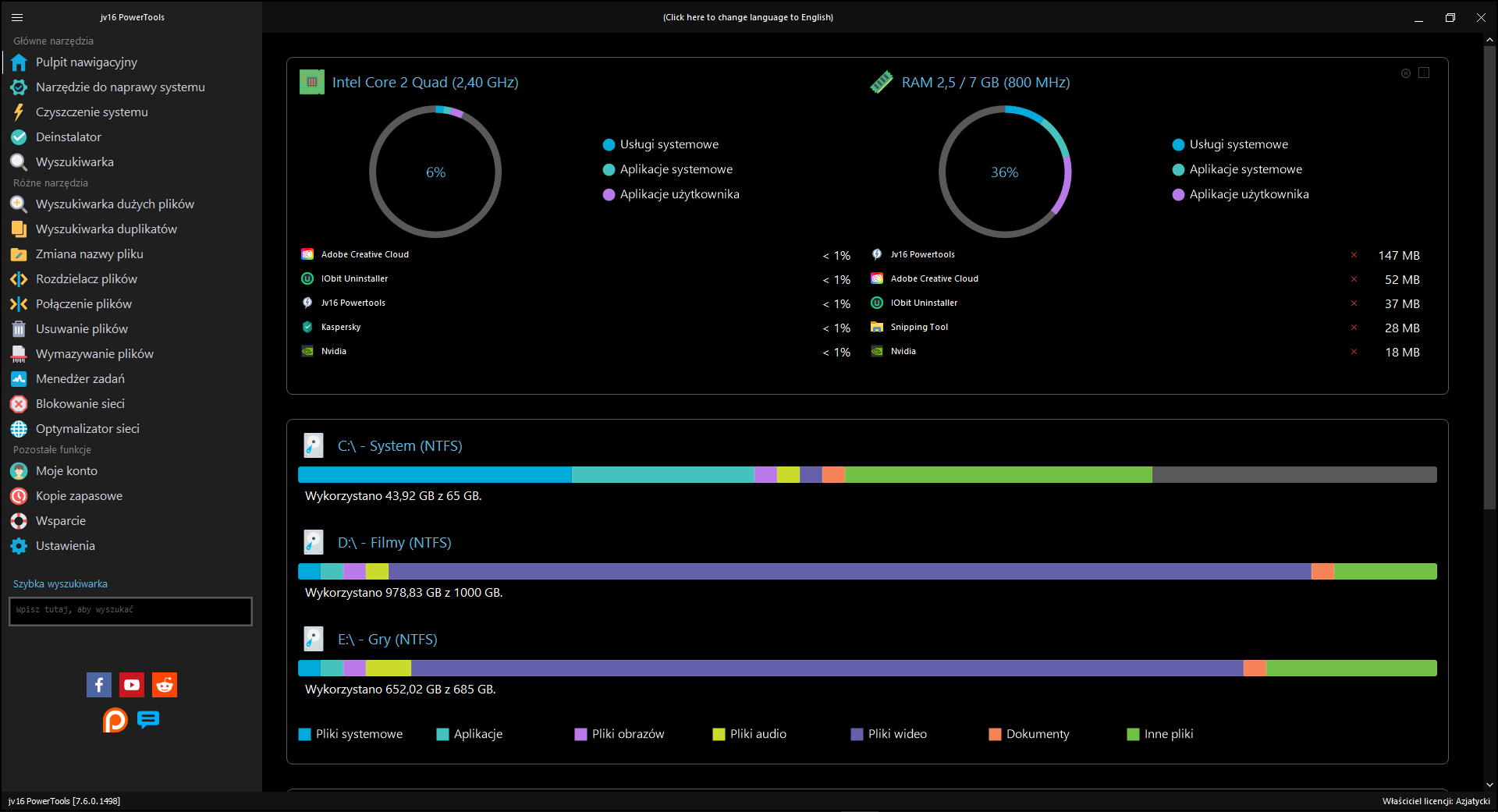Viewport: 1498px width, 812px height.
Task: Click the Pliki wideo legend swatch
Action: coord(857,734)
